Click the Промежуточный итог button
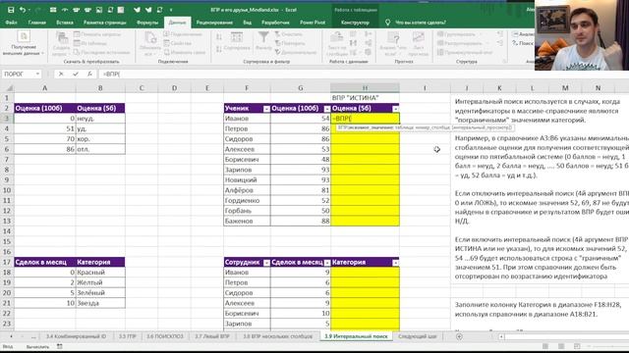 pos(465,52)
